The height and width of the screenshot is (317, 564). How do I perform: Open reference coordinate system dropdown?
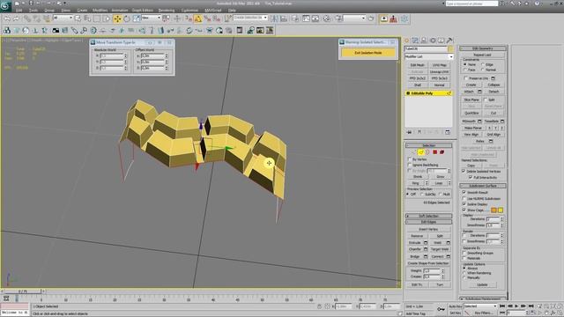pos(151,18)
